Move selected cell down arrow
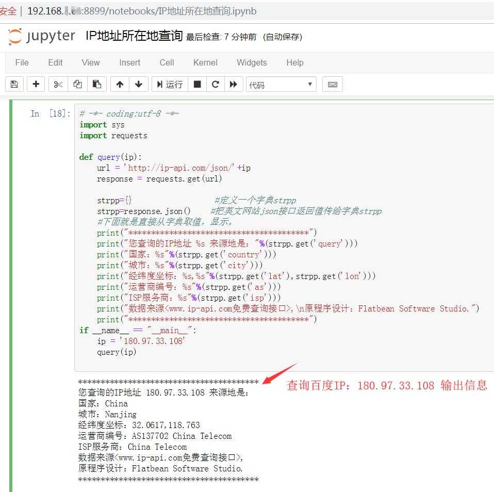The image size is (494, 492). (139, 84)
